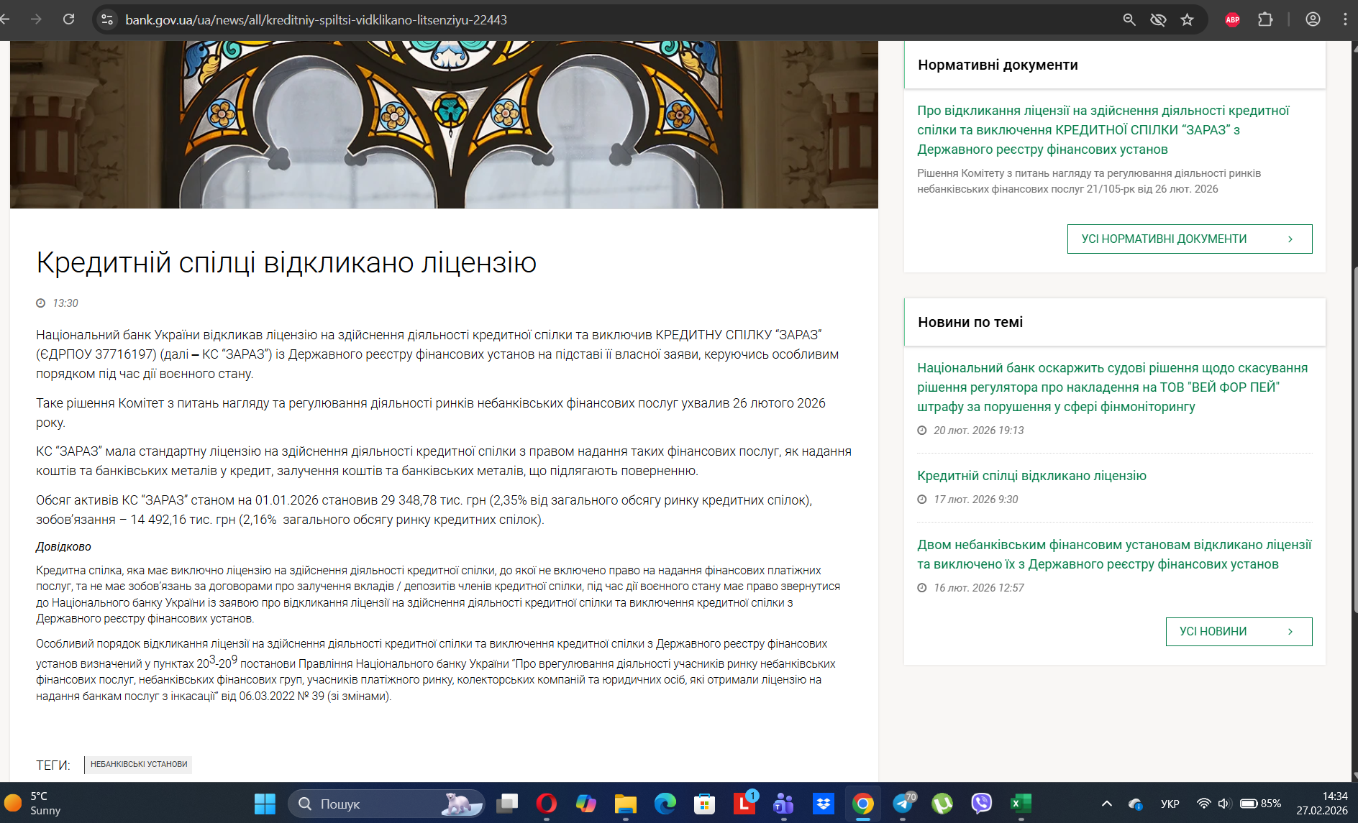Open news about two non-bank institutions' licenses
This screenshot has width=1358, height=823.
pos(1114,554)
